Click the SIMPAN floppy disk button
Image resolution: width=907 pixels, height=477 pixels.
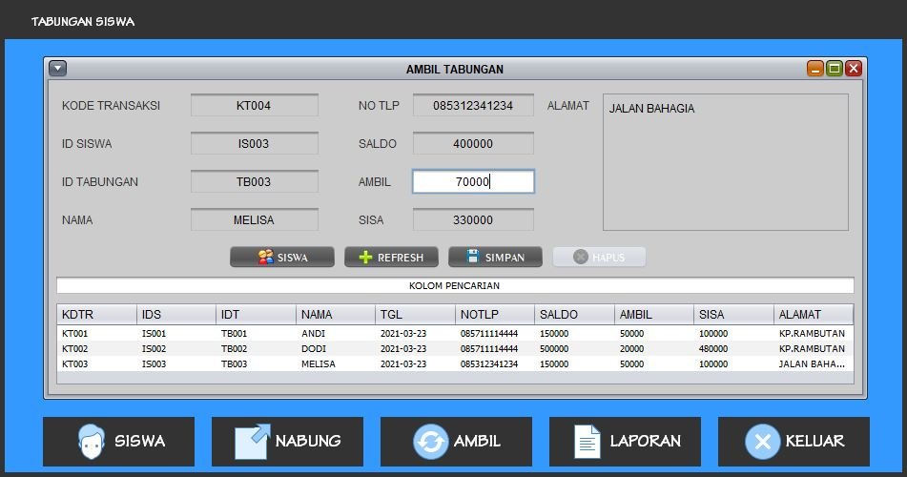pos(495,257)
